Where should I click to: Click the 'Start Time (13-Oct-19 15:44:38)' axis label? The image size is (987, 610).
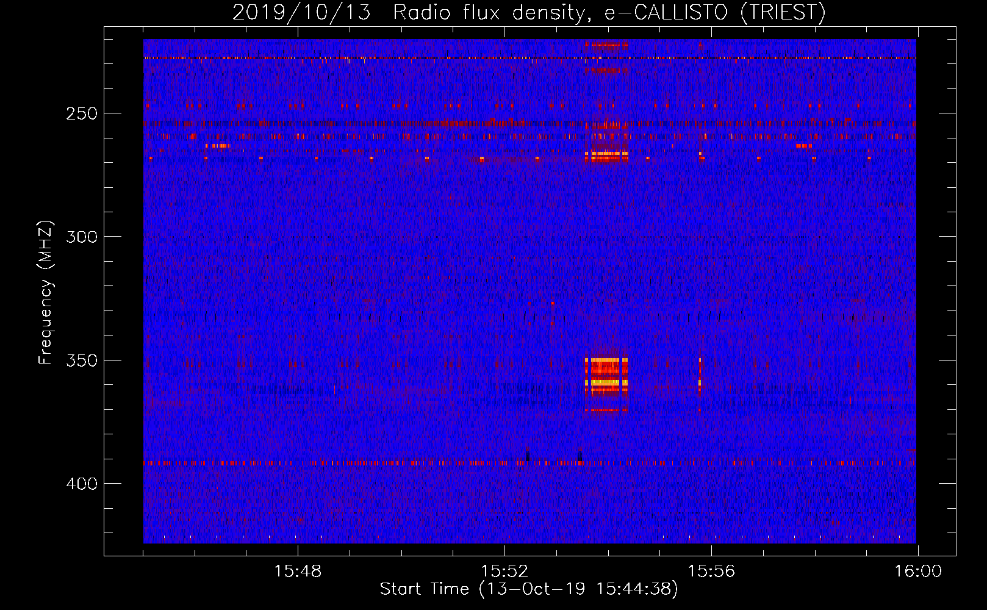pos(529,589)
